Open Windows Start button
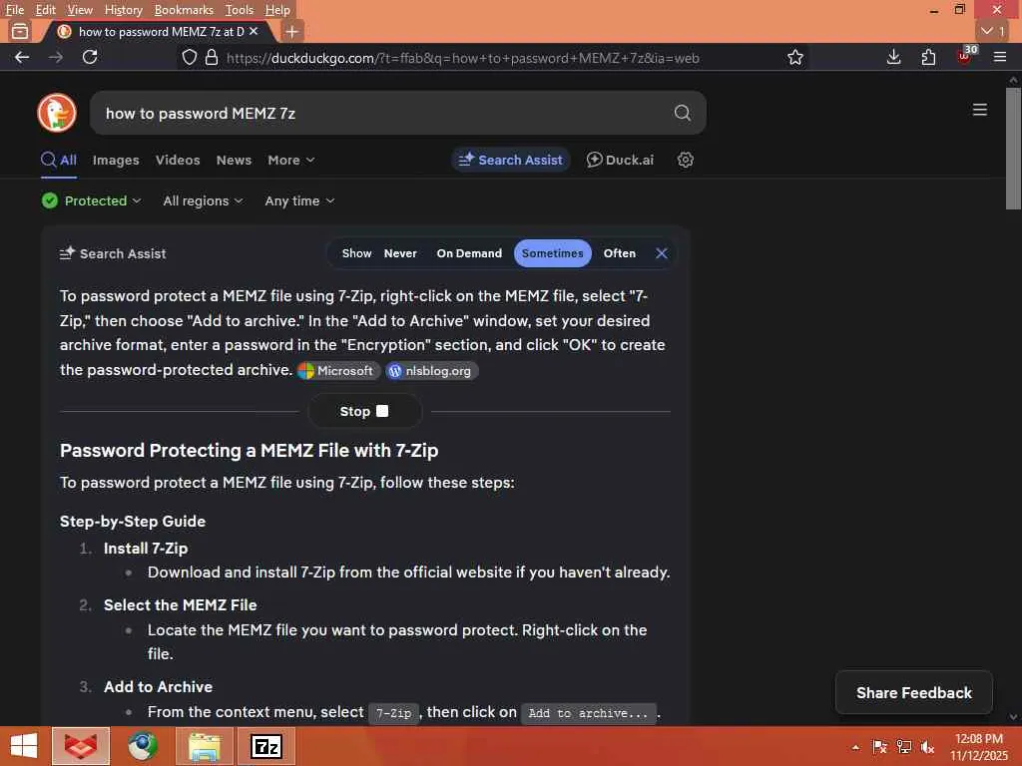Viewport: 1022px width, 766px height. click(x=25, y=746)
